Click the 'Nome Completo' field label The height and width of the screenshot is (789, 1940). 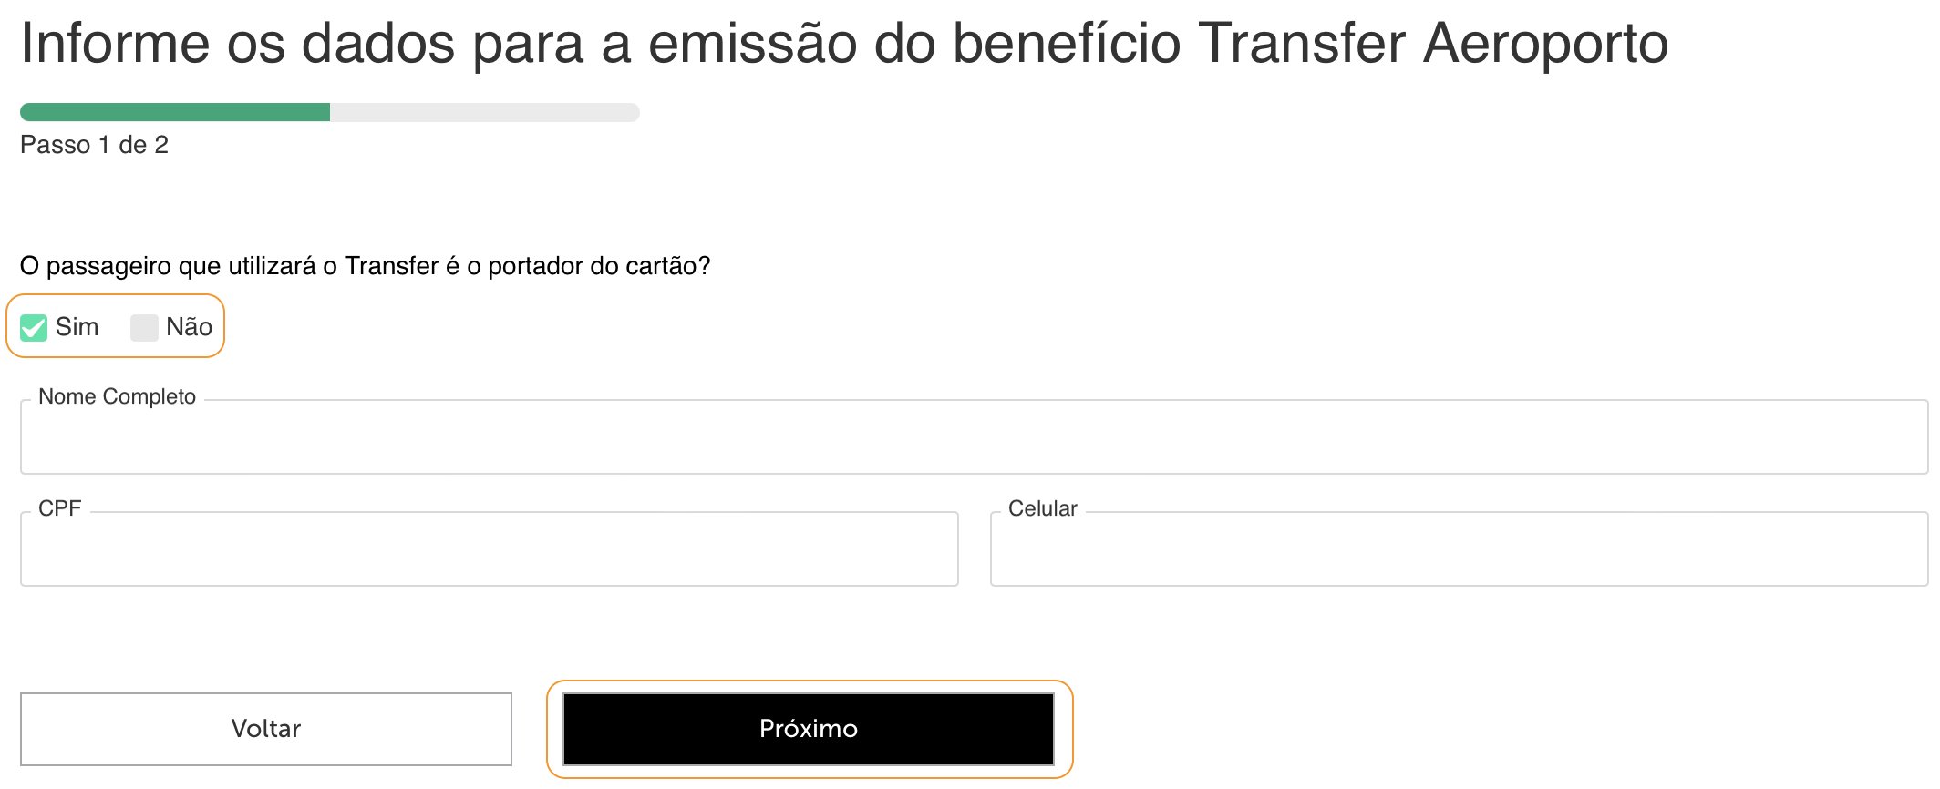117,396
